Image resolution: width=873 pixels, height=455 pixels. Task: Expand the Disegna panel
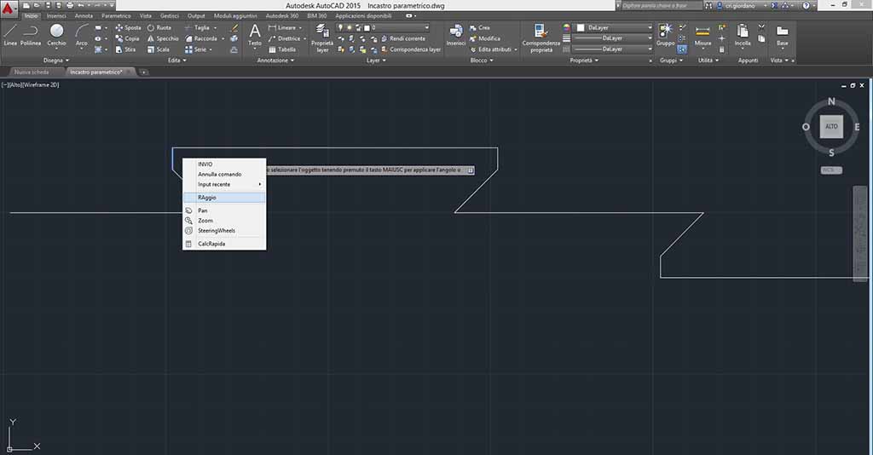[x=56, y=60]
